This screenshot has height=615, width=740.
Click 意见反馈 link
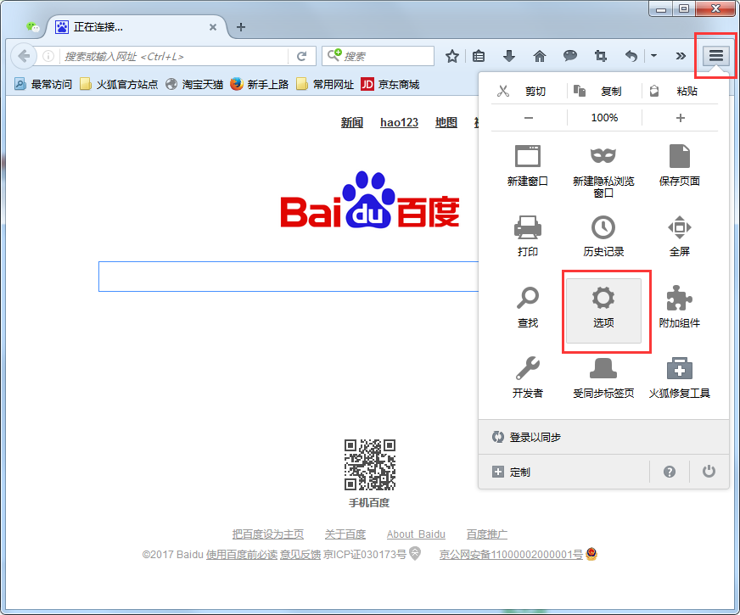[x=300, y=555]
